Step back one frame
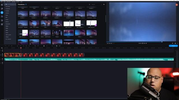This screenshot has height=100, width=179. (x=141, y=43)
